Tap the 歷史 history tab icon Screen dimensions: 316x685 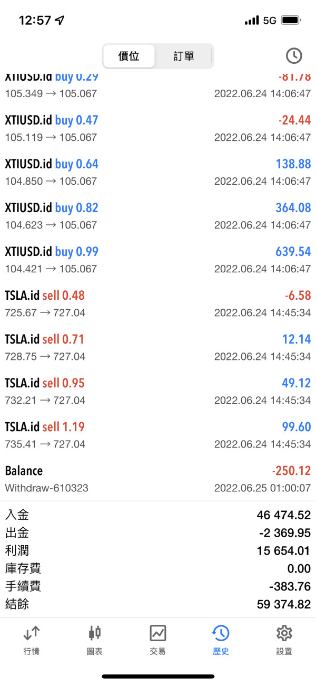point(221,633)
